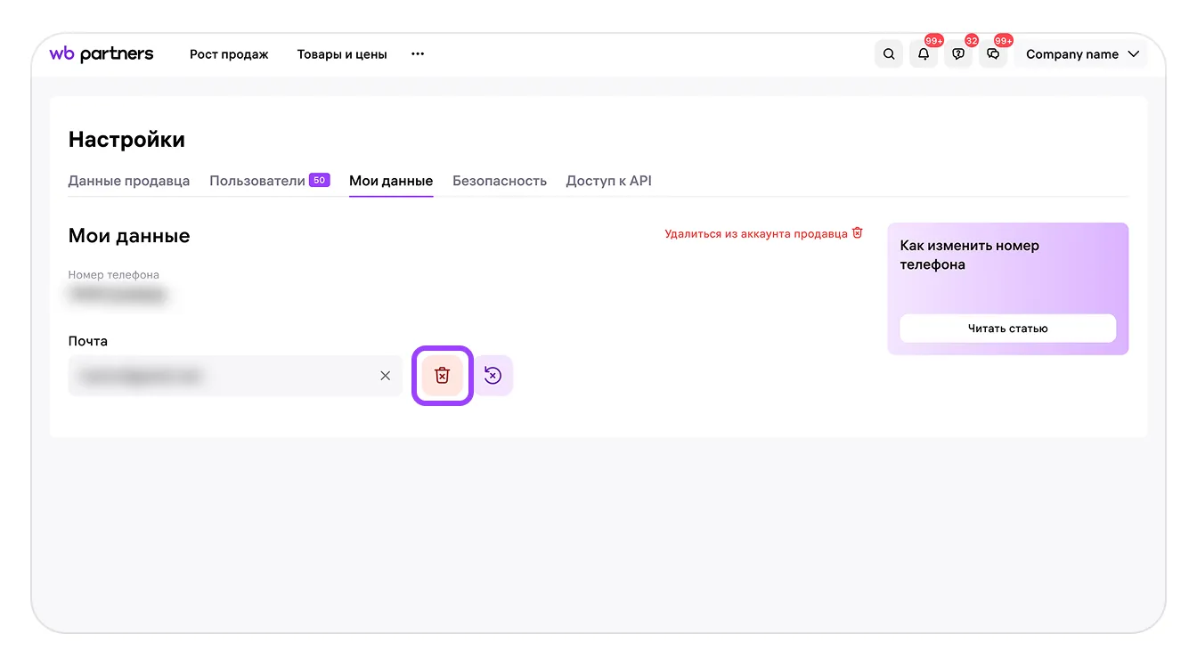
Task: Switch to the Безопасность tab
Action: pyautogui.click(x=500, y=181)
